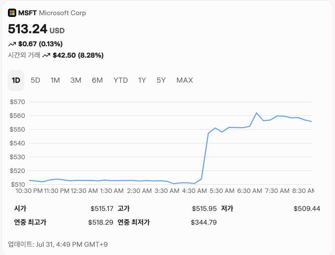The image size is (335, 255).
Task: Select the MAX range tab
Action: pyautogui.click(x=185, y=80)
